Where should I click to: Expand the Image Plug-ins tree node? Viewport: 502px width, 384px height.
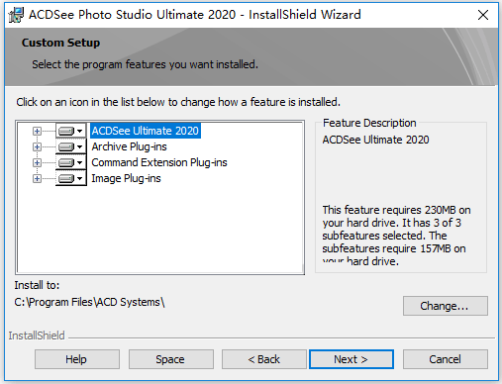click(x=37, y=178)
